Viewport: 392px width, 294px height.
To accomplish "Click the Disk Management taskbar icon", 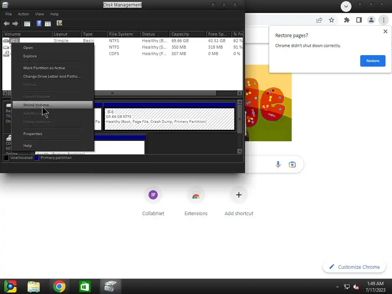I will 111,286.
